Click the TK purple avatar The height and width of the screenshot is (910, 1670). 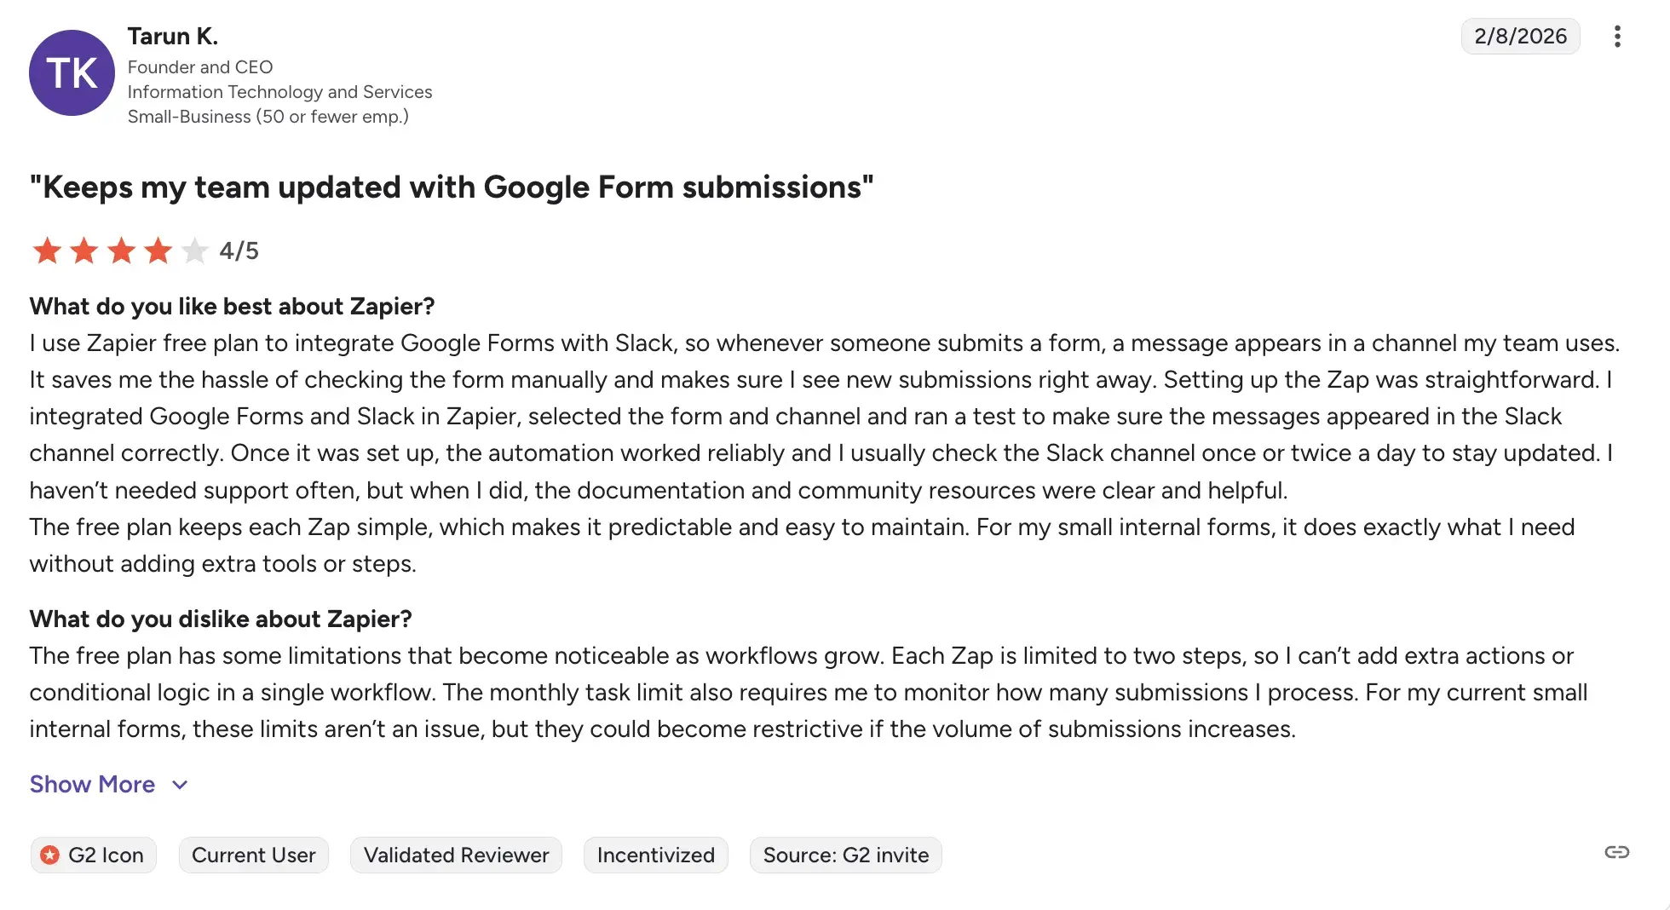[x=72, y=73]
